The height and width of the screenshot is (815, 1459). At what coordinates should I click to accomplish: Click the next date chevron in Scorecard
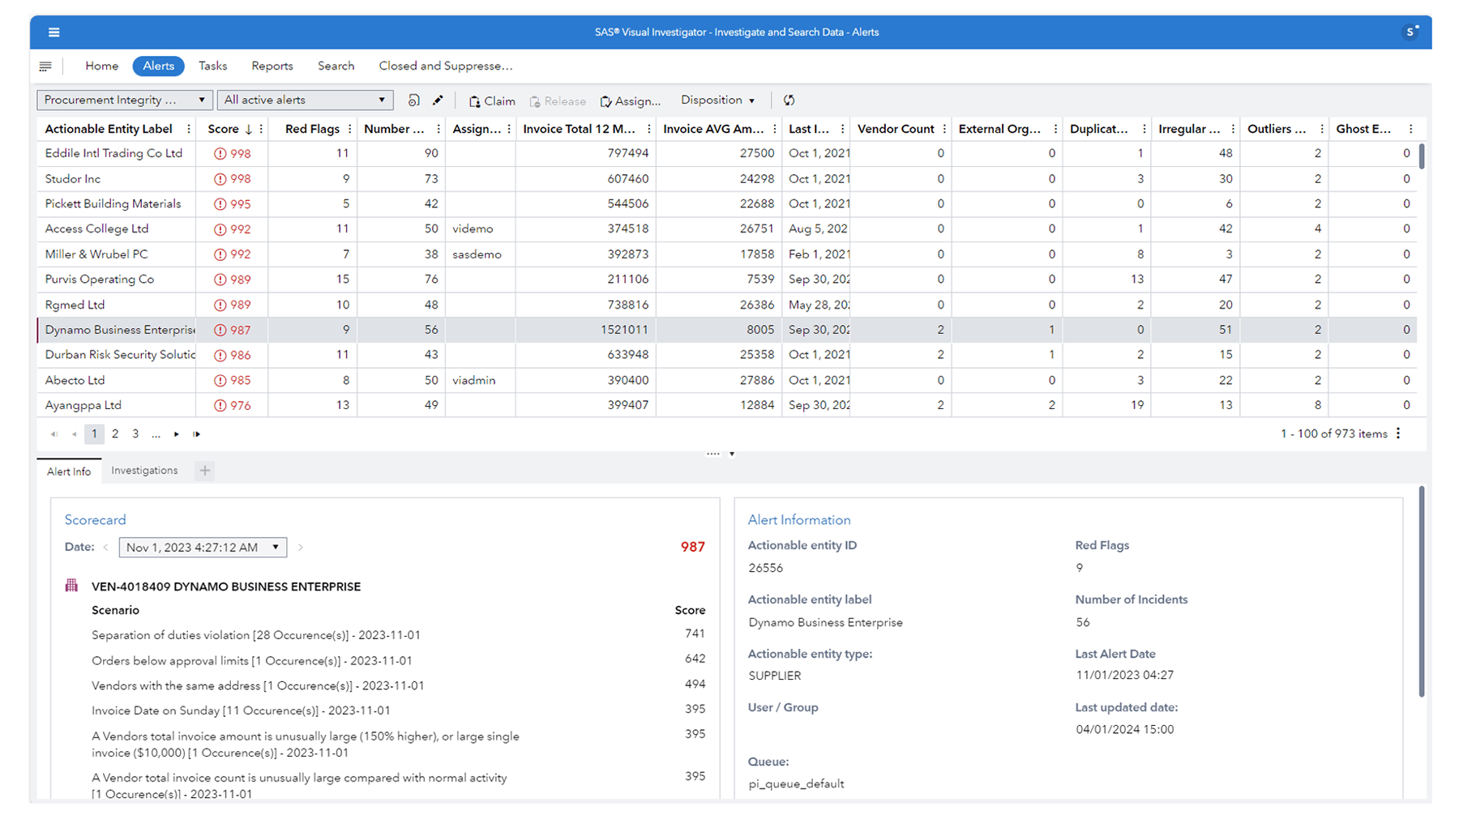tap(300, 547)
